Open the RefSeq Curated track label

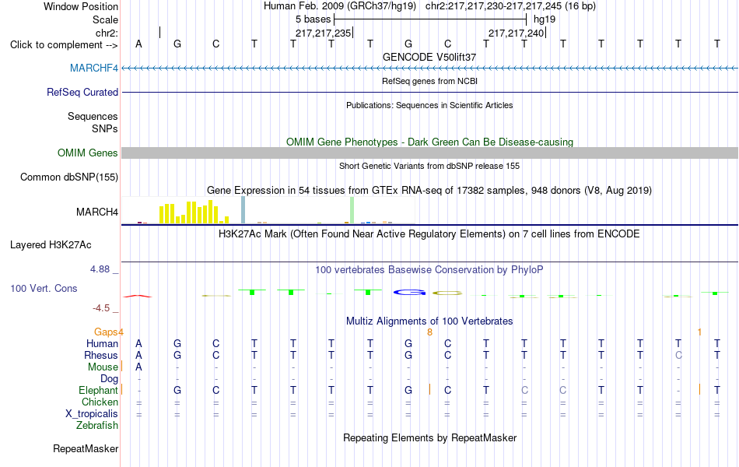pos(82,92)
